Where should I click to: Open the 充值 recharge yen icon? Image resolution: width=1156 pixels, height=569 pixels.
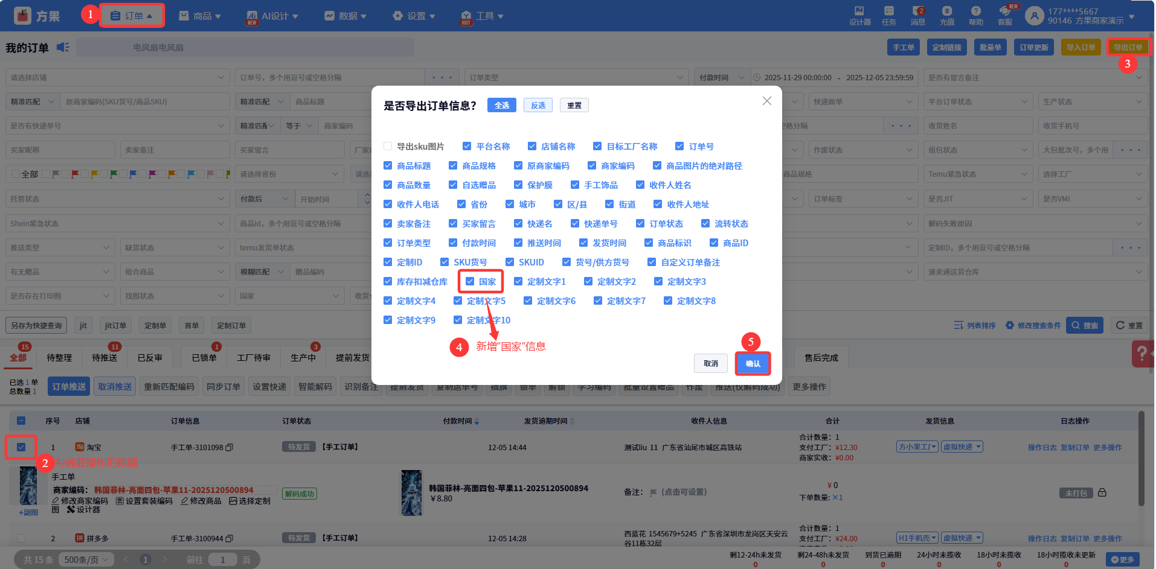pos(947,11)
